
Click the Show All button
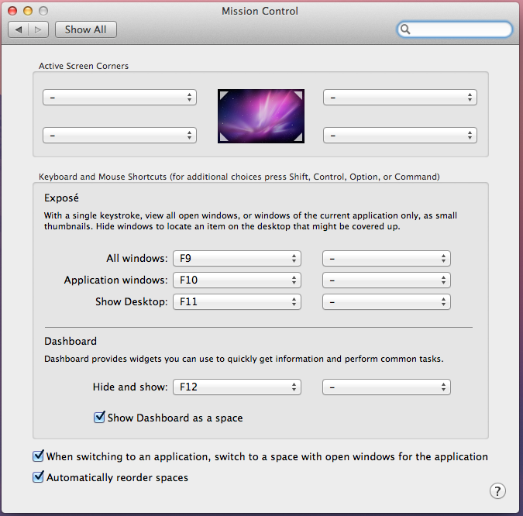tap(86, 29)
